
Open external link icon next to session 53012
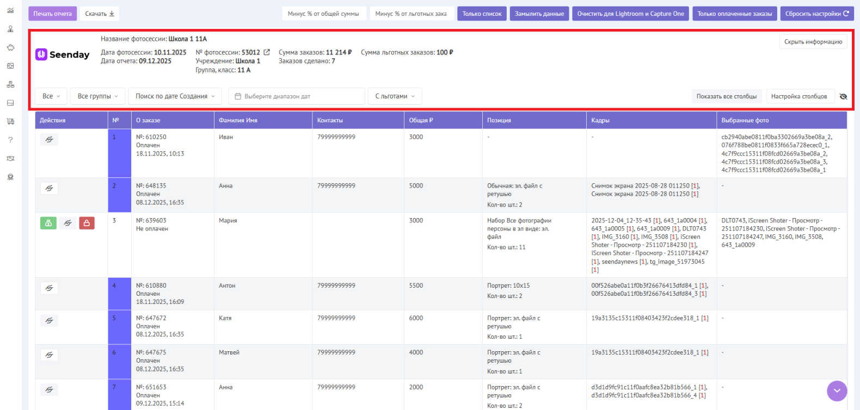pyautogui.click(x=267, y=52)
